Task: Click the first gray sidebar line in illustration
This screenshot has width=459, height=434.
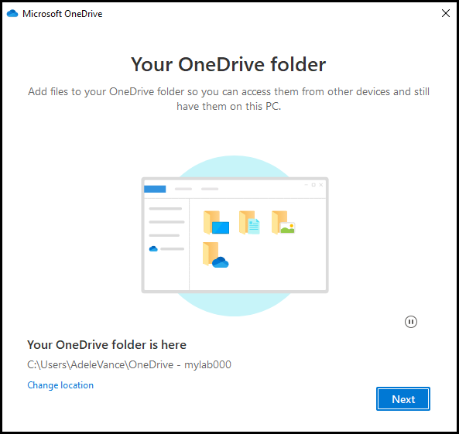Action: (x=166, y=209)
